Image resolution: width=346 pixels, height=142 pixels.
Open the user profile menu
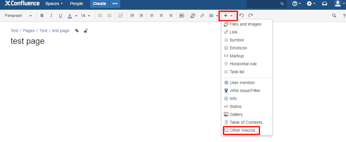click(340, 4)
